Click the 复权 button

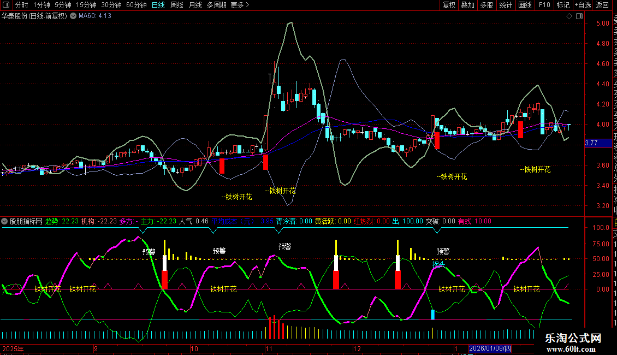449,5
